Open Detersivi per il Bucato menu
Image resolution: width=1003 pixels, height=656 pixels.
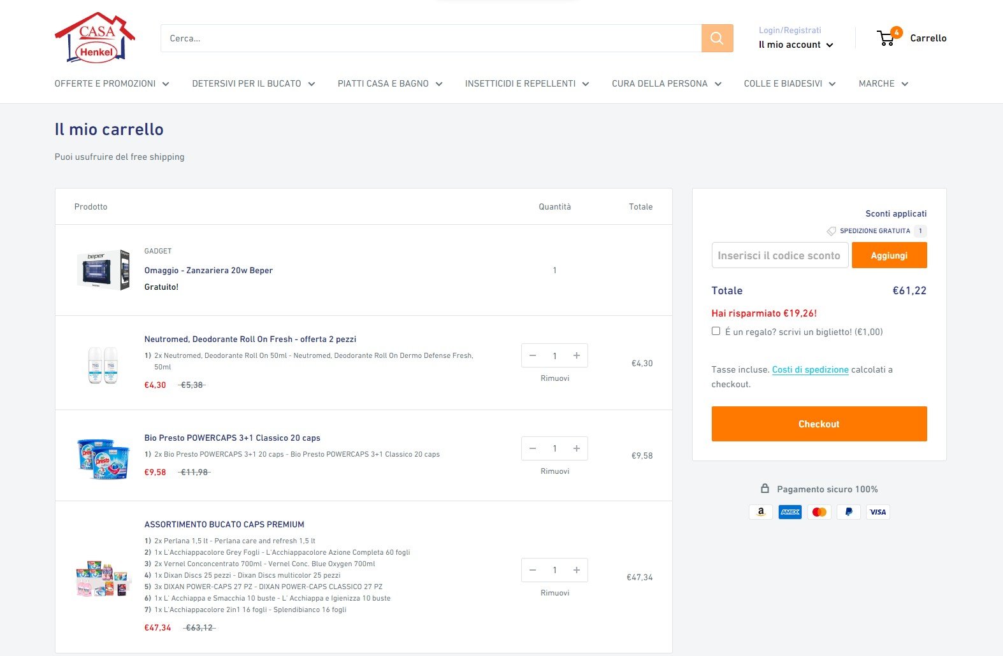click(x=253, y=83)
